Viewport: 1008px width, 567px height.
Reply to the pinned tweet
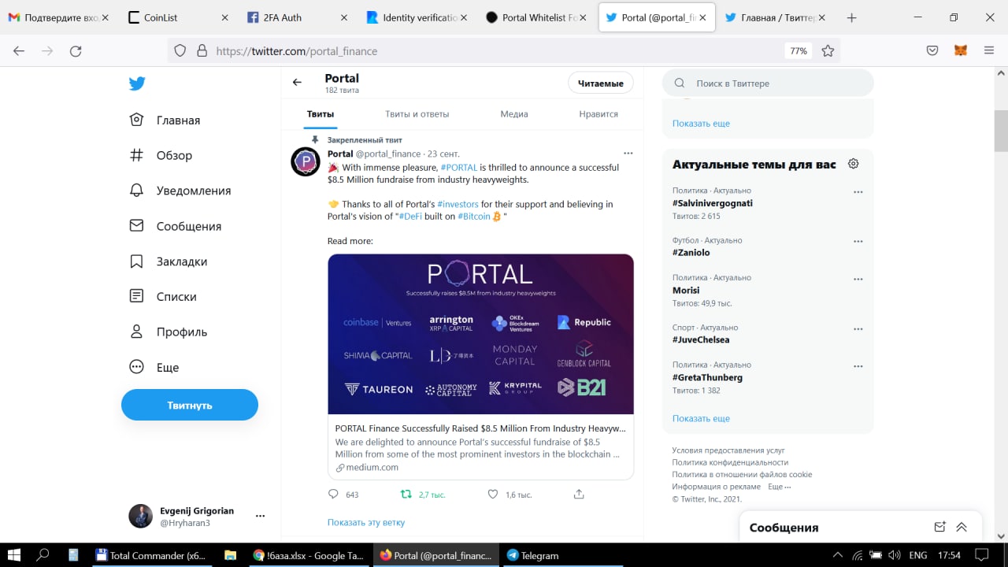click(333, 495)
